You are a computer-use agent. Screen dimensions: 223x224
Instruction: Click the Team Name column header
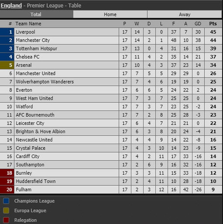click(28, 24)
